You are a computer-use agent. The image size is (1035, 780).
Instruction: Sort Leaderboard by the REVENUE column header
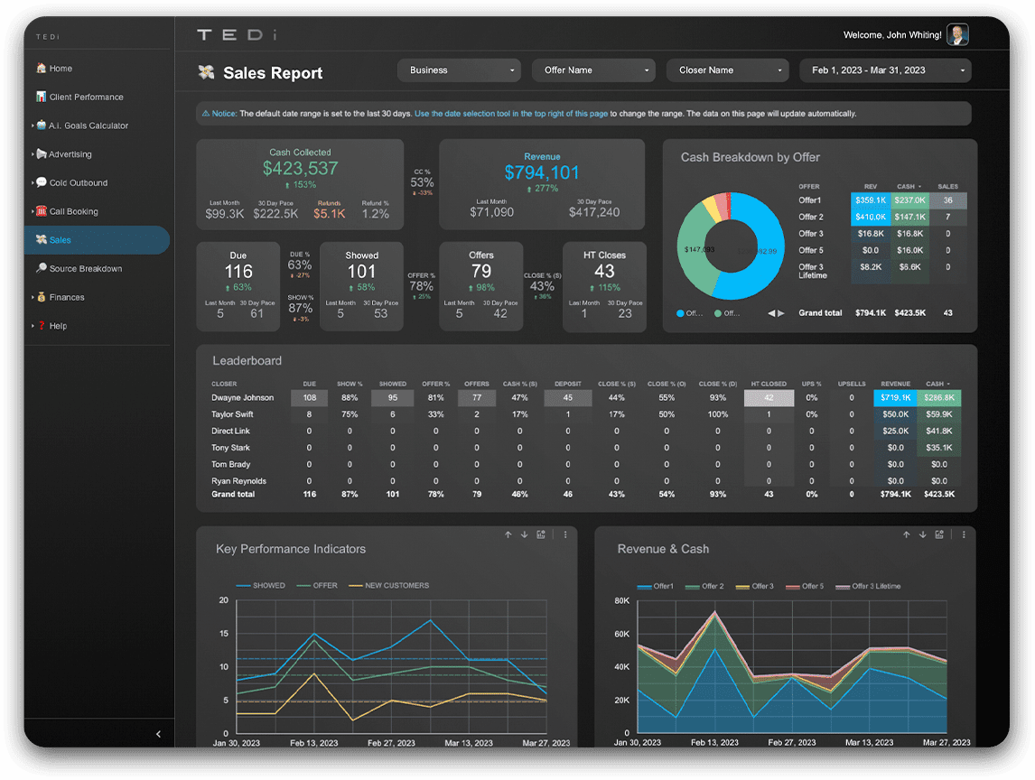pos(895,384)
